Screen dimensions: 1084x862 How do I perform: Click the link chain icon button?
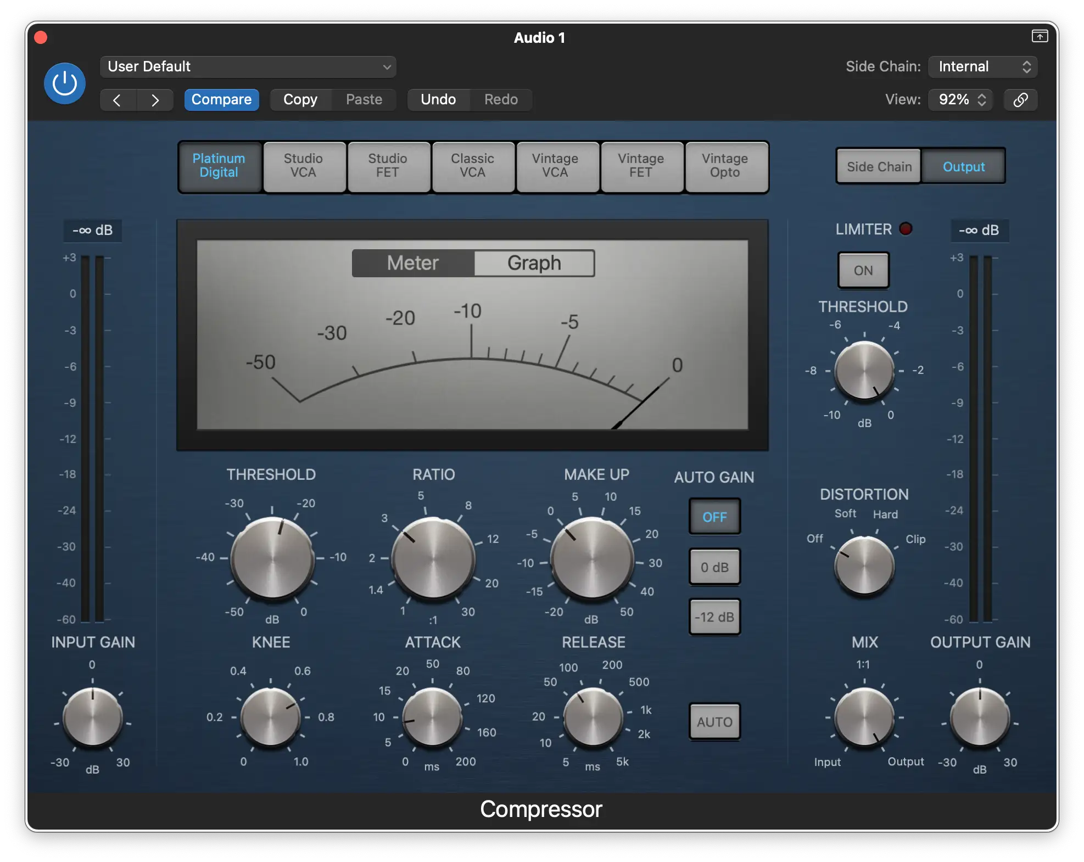pos(1020,100)
